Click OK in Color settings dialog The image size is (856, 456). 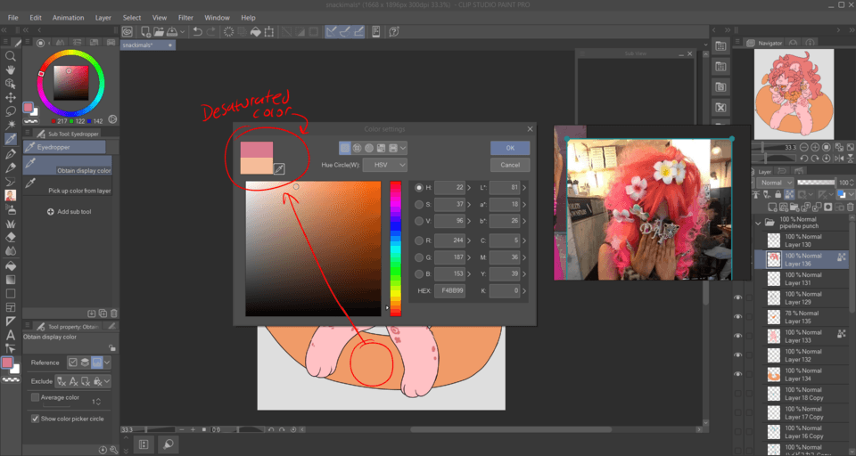click(510, 148)
